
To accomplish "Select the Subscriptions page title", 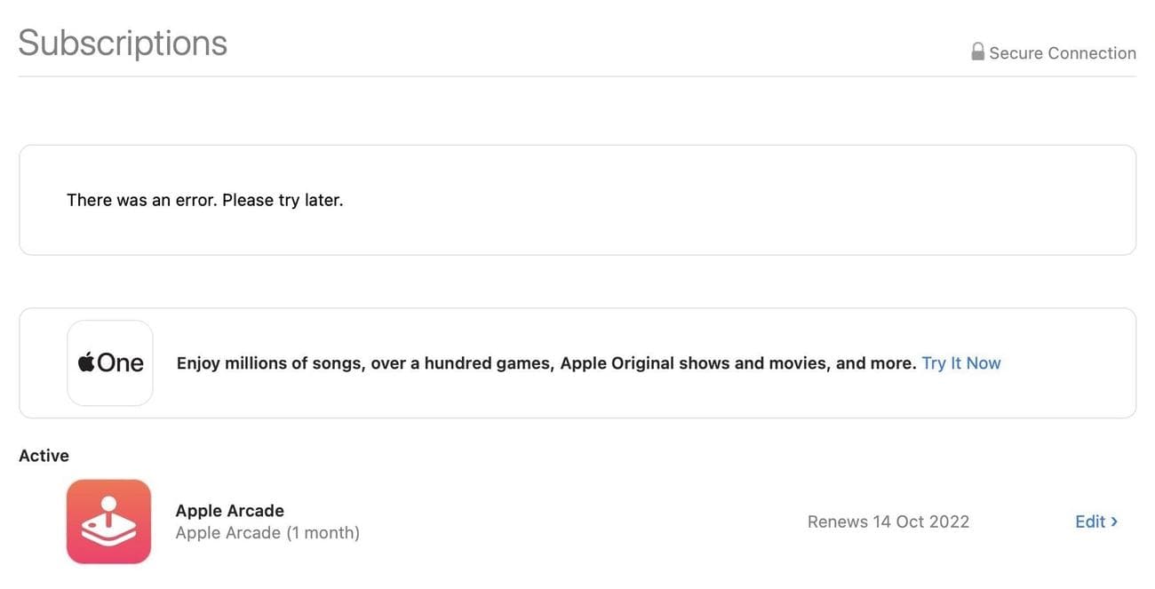I will (122, 41).
